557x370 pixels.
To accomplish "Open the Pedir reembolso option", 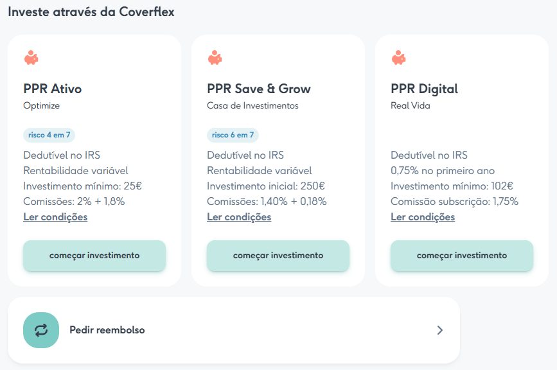I will pos(107,330).
